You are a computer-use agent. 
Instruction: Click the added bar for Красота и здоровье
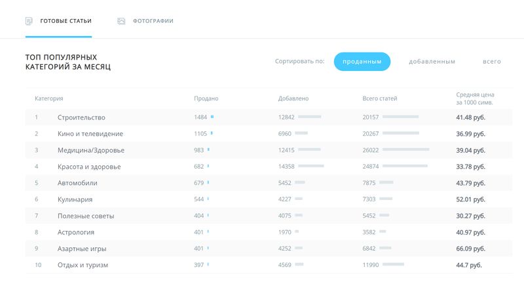click(x=310, y=165)
